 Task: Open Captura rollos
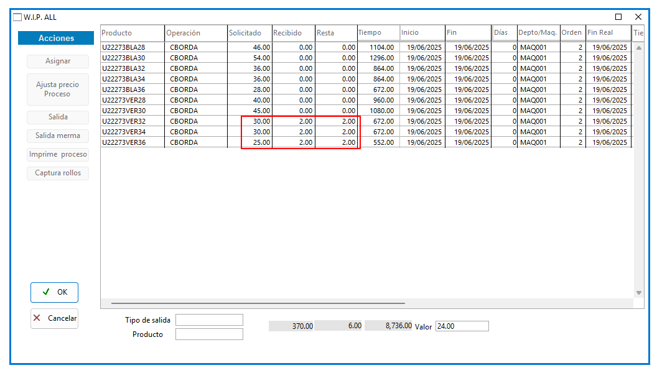pyautogui.click(x=58, y=173)
